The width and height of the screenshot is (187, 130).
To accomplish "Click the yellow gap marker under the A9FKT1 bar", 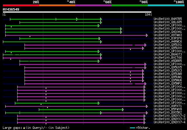I will [x=47, y=107].
